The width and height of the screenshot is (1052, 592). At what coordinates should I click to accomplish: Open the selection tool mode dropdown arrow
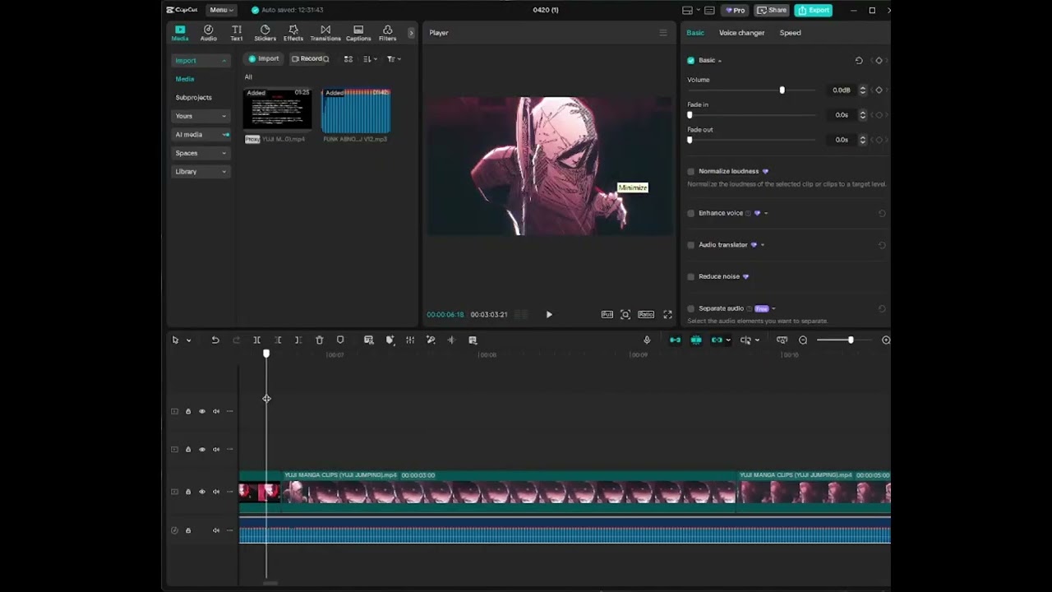tap(188, 340)
